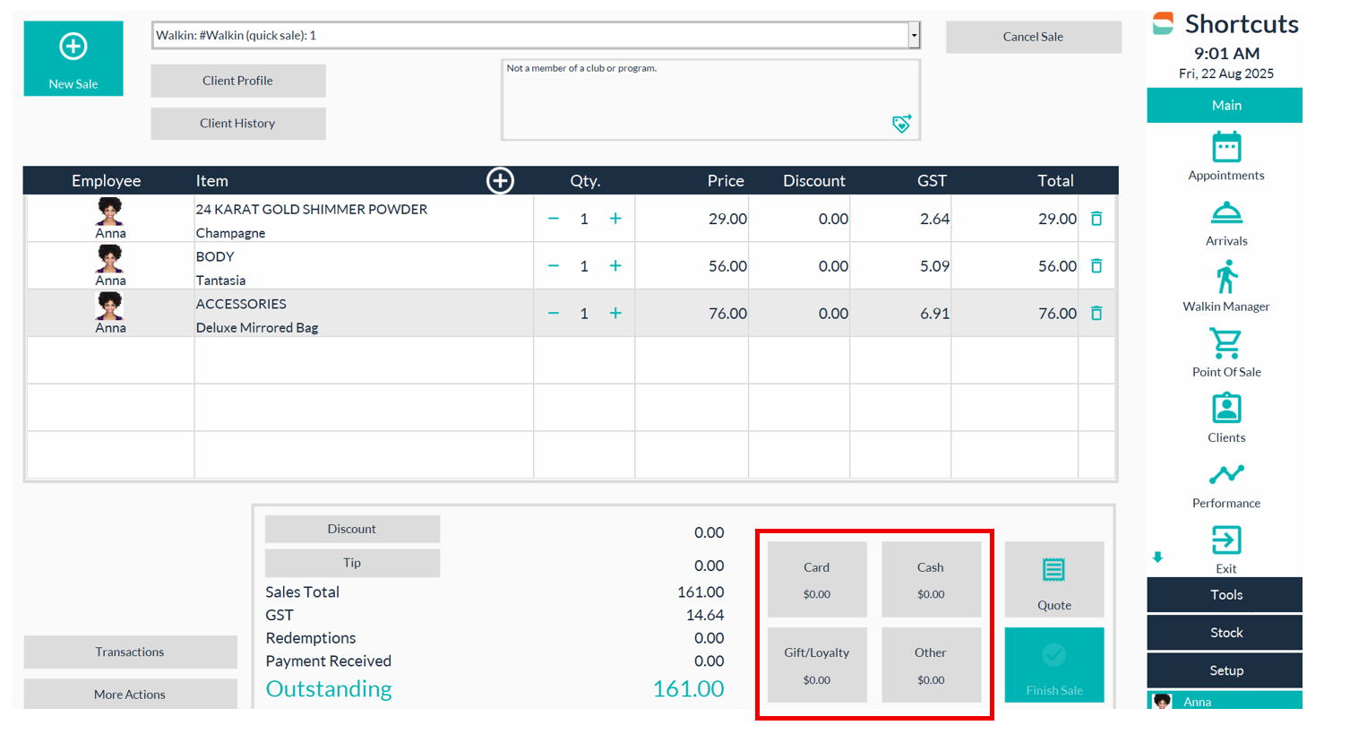Viewport: 1350px width, 734px height.
Task: Open Client Profile
Action: pyautogui.click(x=238, y=81)
